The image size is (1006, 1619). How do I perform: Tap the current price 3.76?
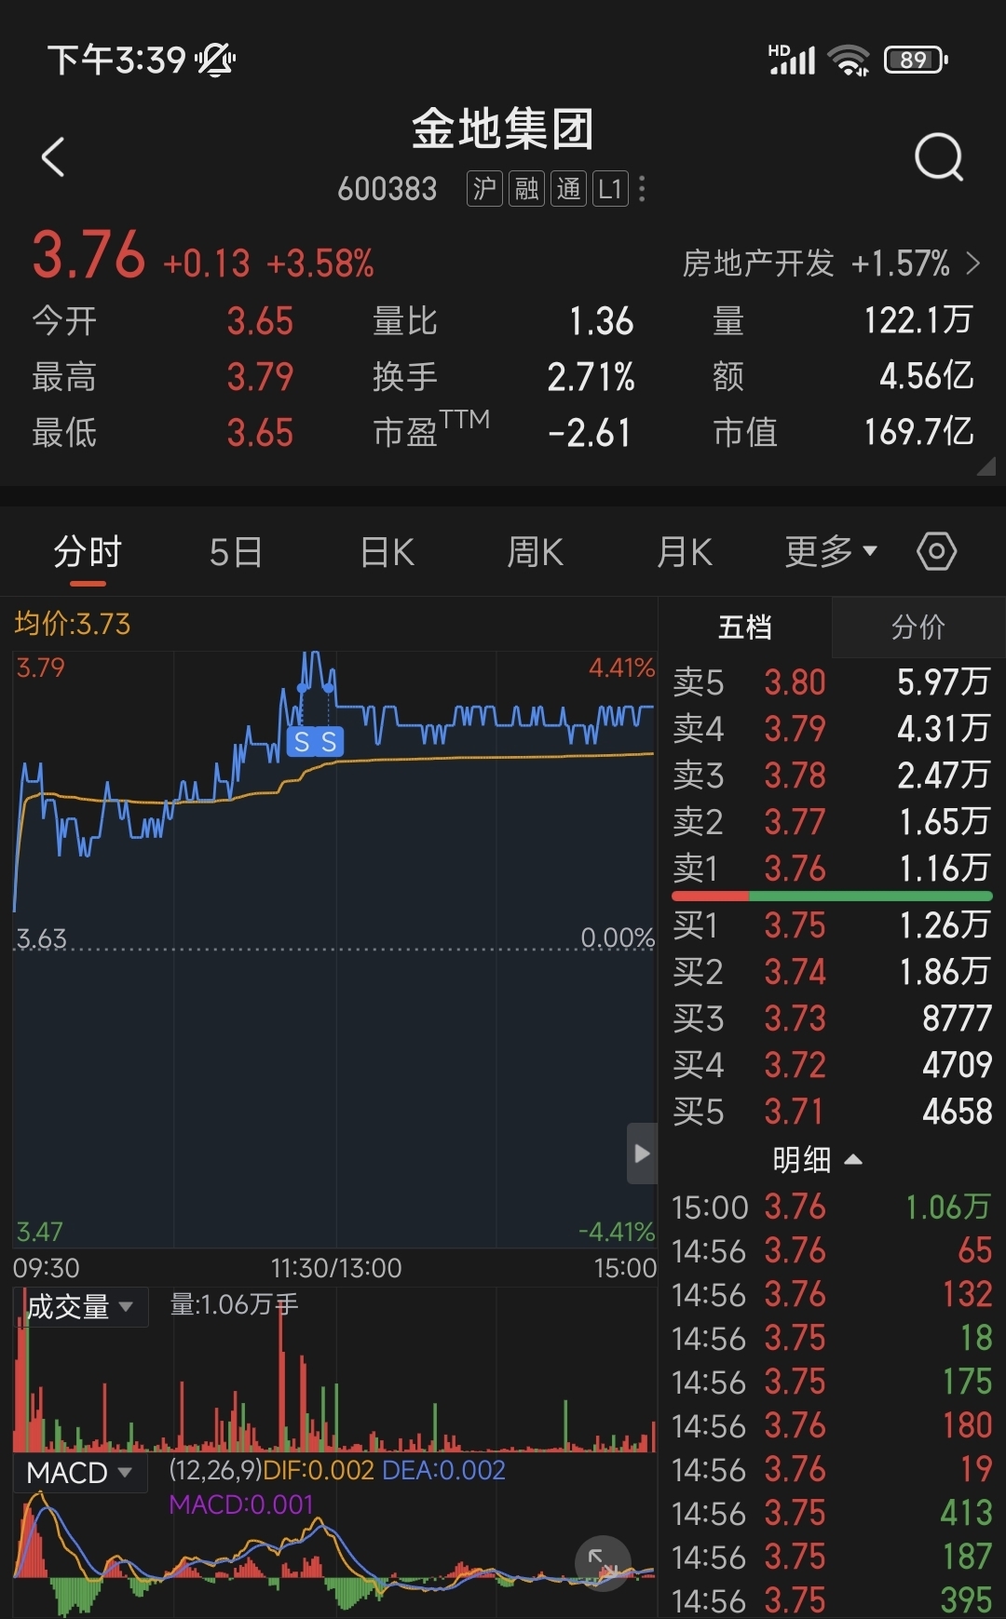[x=89, y=254]
